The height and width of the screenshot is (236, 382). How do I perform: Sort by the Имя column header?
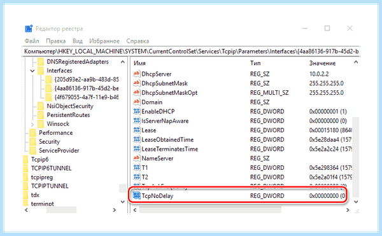(x=140, y=63)
